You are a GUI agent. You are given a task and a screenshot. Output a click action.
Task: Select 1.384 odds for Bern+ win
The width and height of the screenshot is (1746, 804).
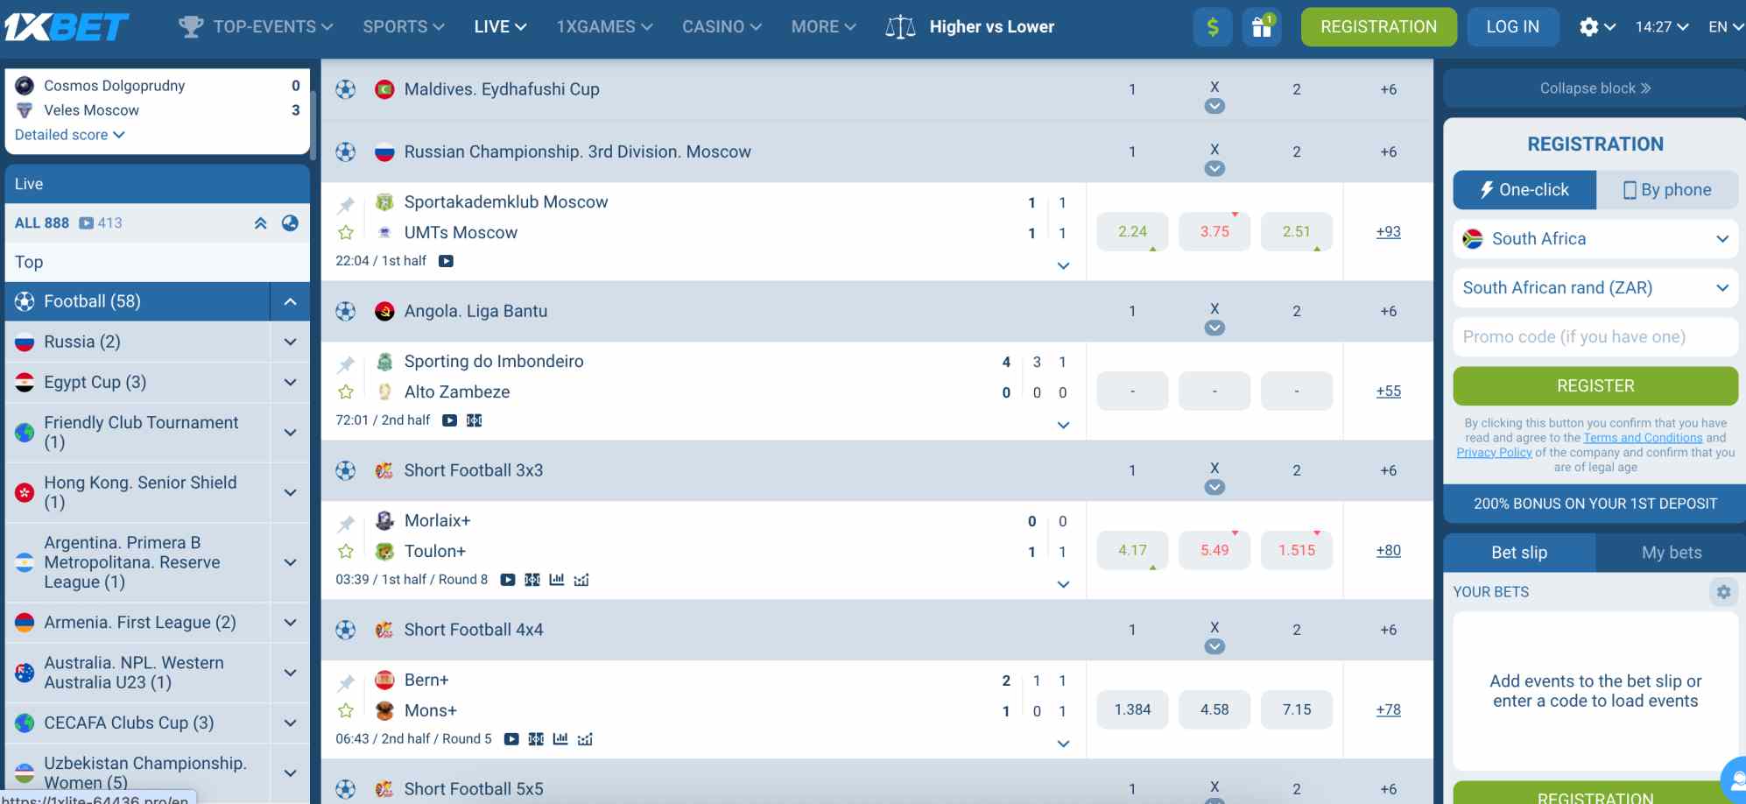coord(1132,710)
